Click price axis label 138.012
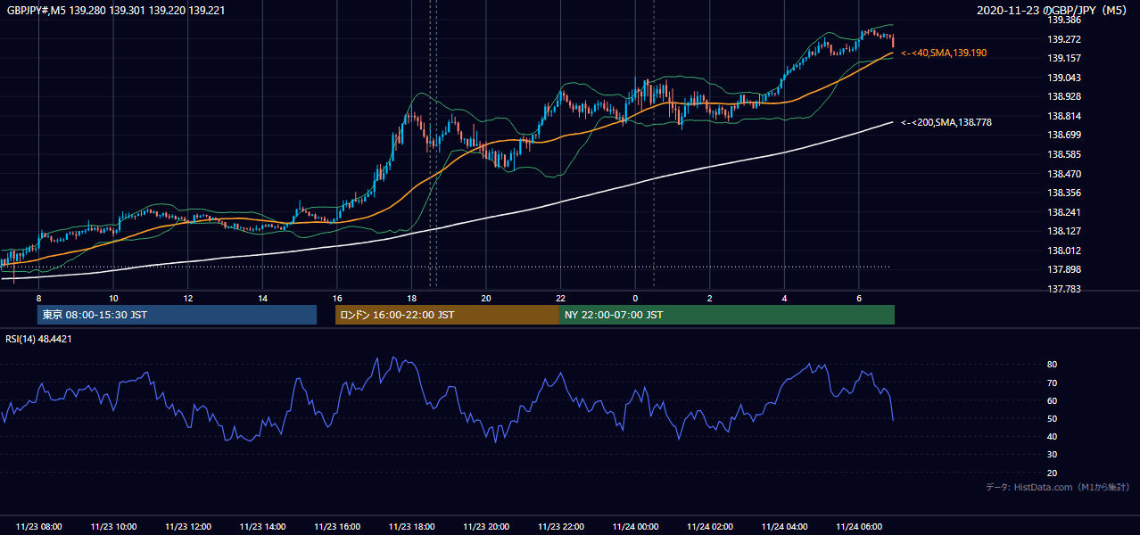Image resolution: width=1140 pixels, height=535 pixels. point(1064,251)
